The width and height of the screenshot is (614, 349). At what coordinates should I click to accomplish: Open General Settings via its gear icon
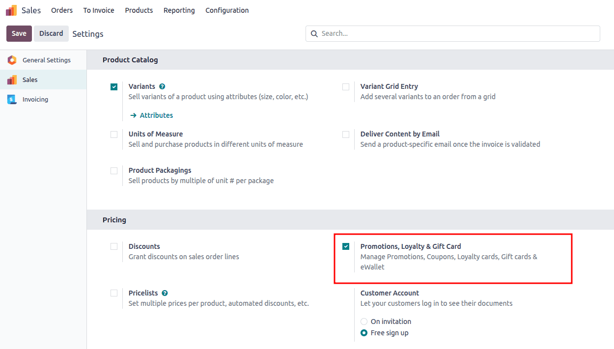tap(12, 60)
